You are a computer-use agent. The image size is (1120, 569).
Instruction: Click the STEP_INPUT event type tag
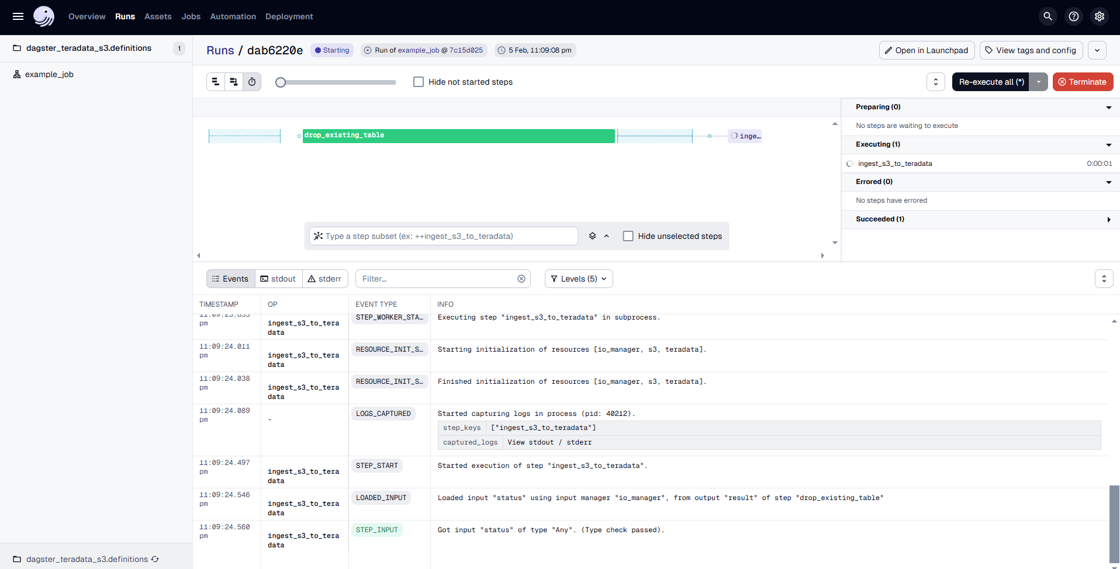tap(376, 530)
